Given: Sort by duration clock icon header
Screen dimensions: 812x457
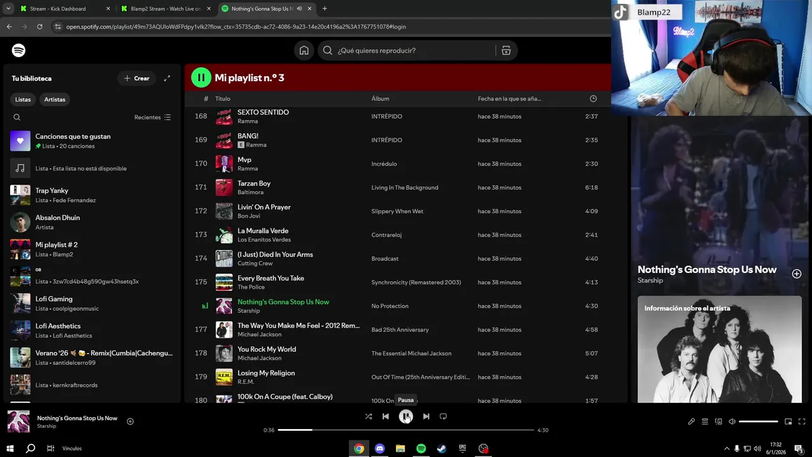Looking at the screenshot, I should (593, 98).
